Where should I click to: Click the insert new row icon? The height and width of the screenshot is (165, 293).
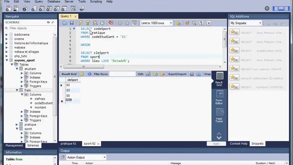pos(155,74)
